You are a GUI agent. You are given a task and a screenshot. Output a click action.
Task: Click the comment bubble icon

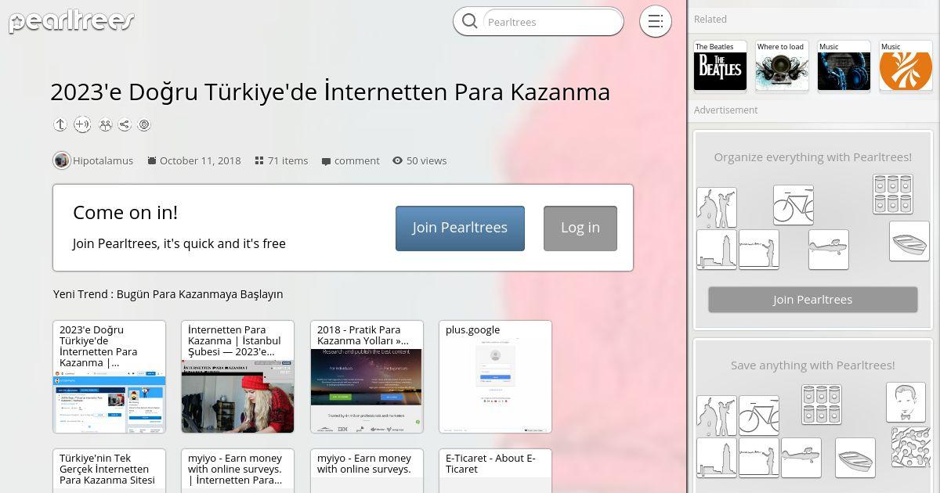click(326, 161)
